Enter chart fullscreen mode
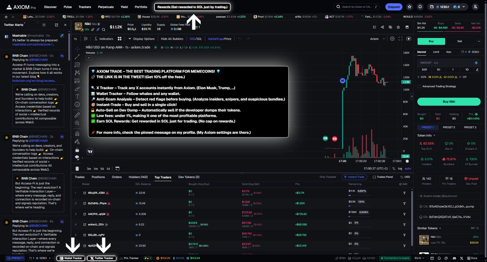 click(x=400, y=39)
